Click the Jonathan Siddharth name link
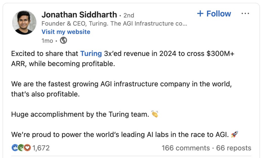262x158 pixels. pos(79,15)
